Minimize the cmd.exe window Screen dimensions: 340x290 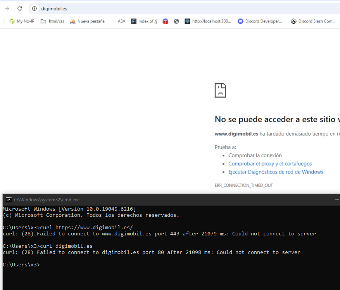coord(337,200)
